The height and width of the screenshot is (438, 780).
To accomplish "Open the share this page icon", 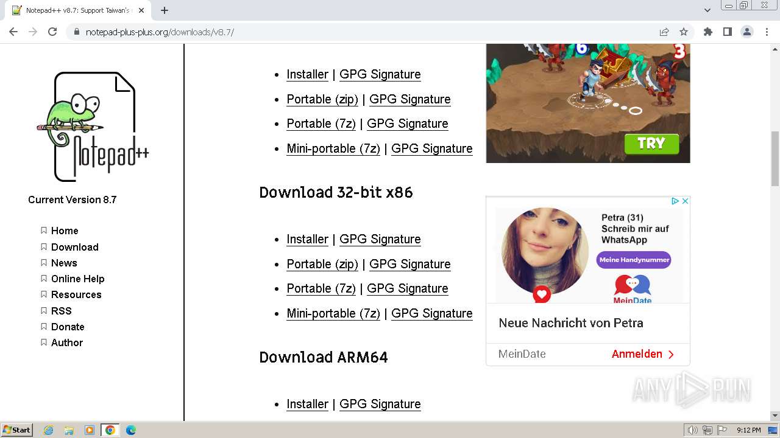I will click(x=664, y=32).
